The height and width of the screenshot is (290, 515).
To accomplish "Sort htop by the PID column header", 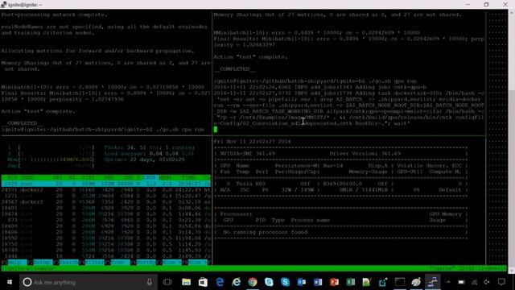I will click(x=13, y=177).
